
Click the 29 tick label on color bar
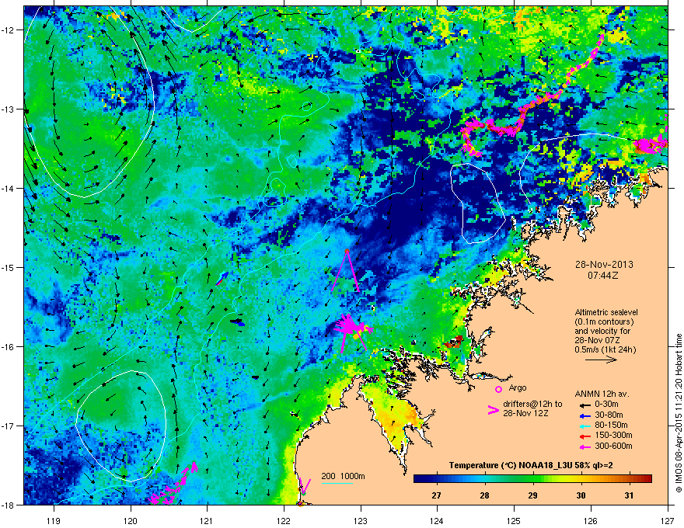532,495
